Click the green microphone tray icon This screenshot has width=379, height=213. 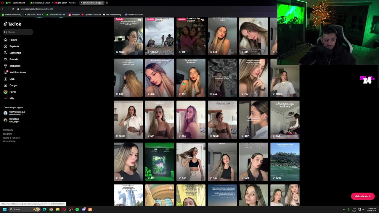pyautogui.click(x=349, y=209)
